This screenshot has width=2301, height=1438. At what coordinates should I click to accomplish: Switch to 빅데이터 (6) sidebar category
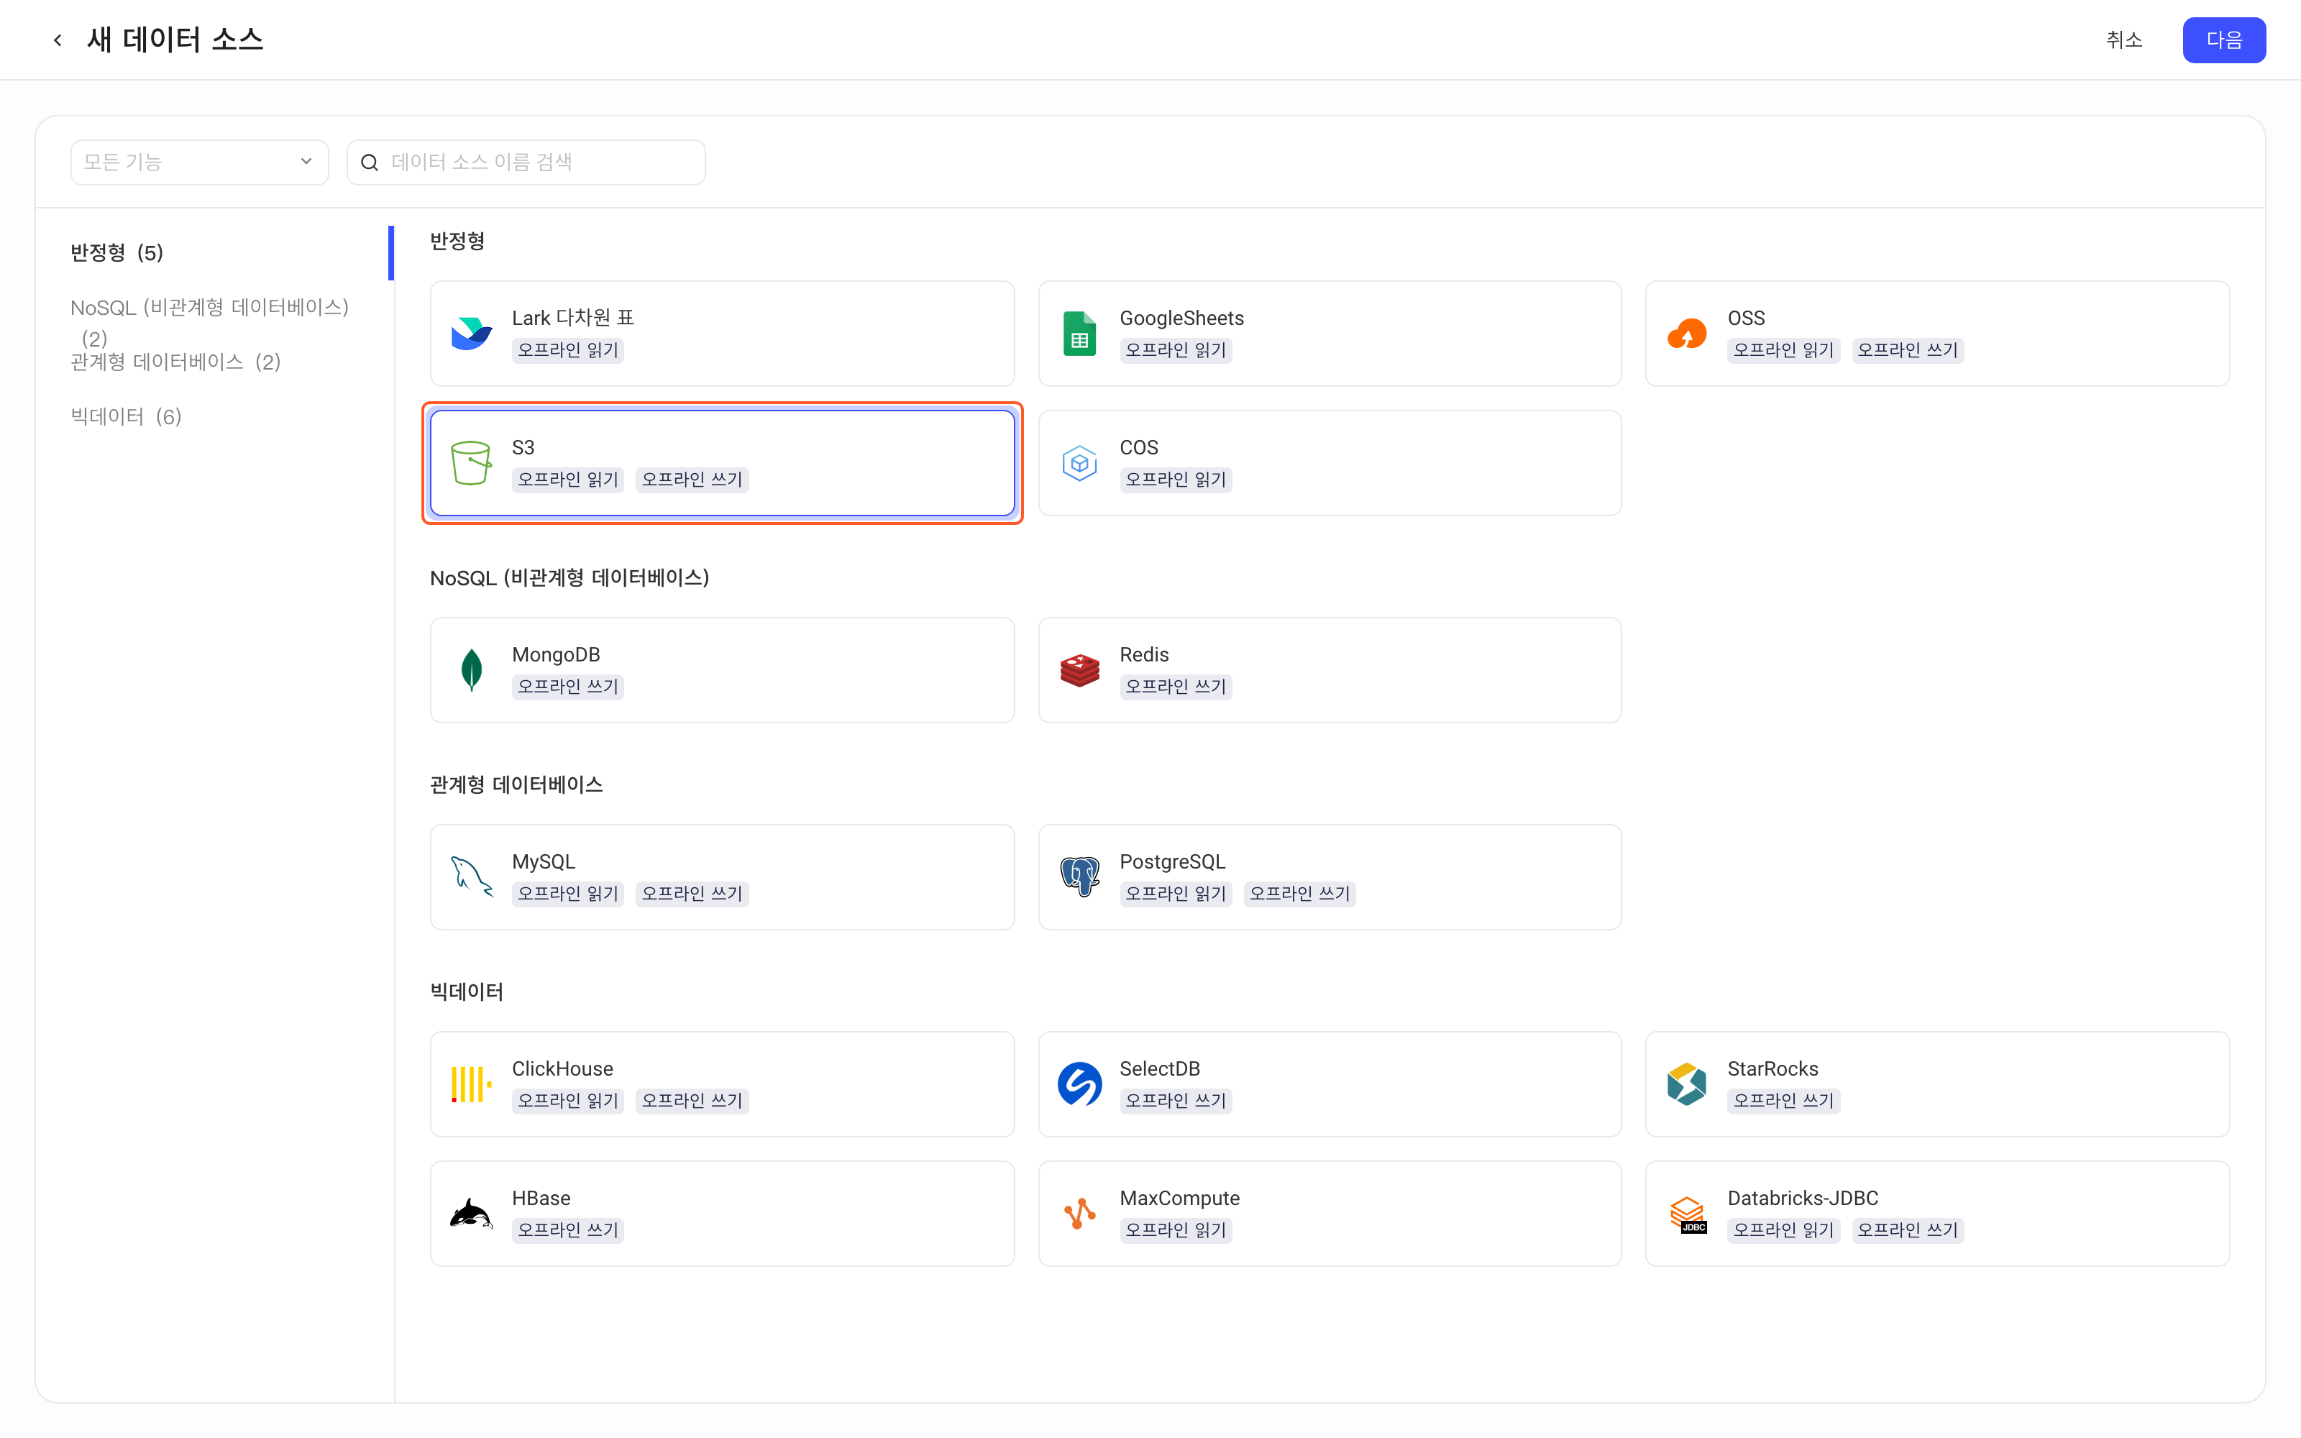click(x=127, y=416)
